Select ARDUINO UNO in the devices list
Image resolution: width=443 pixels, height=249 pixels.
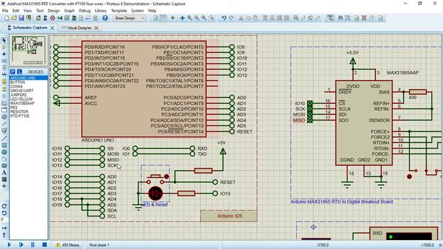click(28, 78)
